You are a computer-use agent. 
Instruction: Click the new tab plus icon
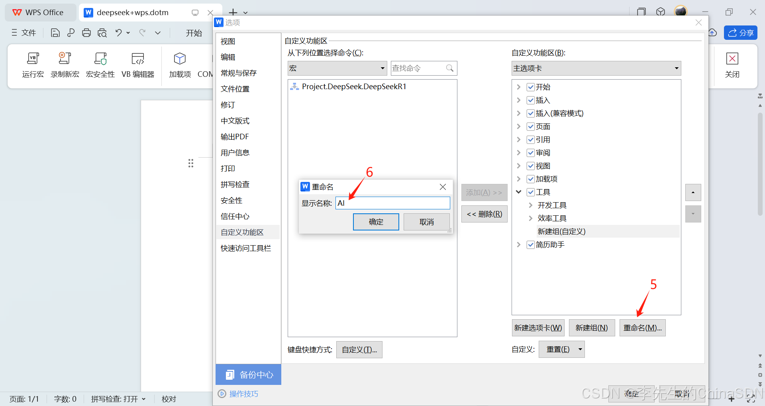tap(233, 12)
